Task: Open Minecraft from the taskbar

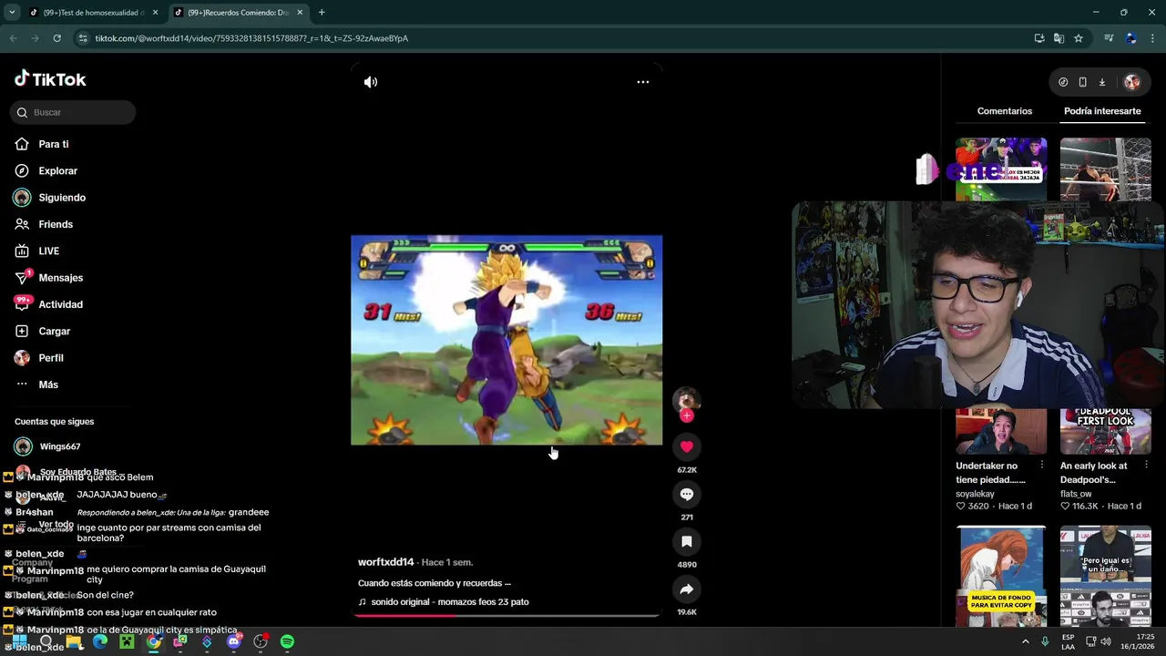Action: pos(127,642)
